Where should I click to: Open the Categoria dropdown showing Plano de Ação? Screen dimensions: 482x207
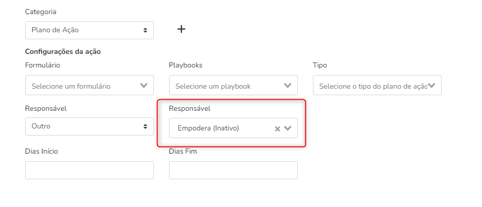pos(83,30)
